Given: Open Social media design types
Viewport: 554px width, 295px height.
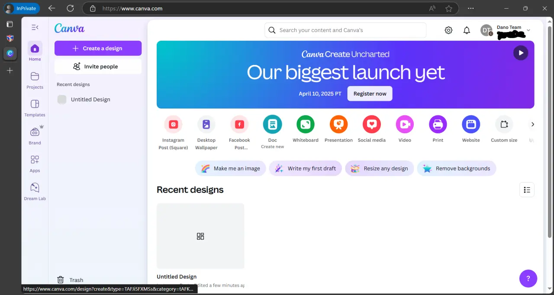Looking at the screenshot, I should (x=372, y=129).
